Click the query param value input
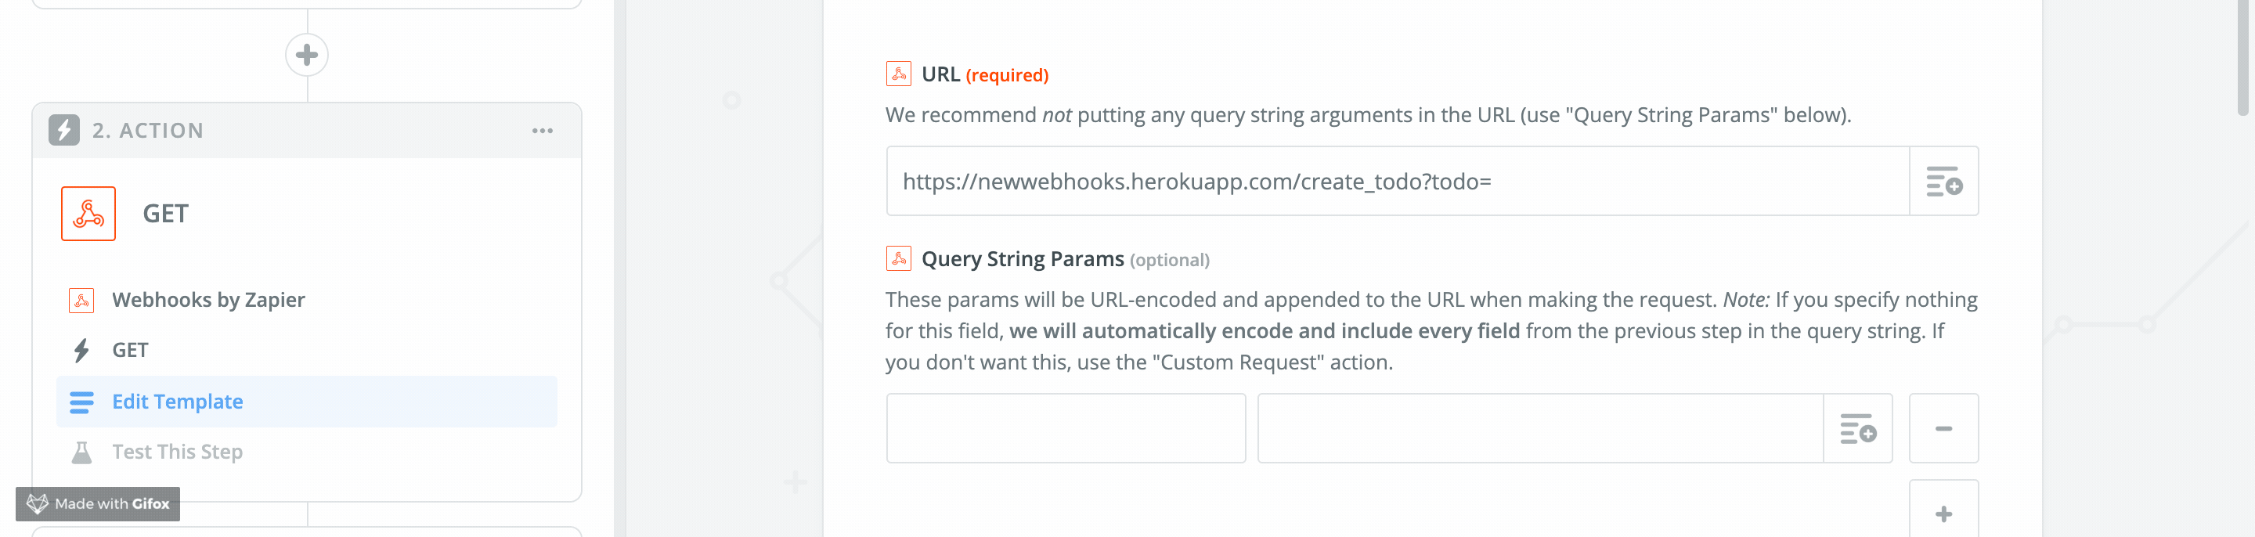 coord(1540,428)
